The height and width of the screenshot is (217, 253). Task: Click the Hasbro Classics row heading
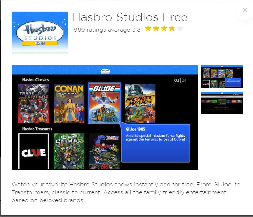pyautogui.click(x=35, y=80)
